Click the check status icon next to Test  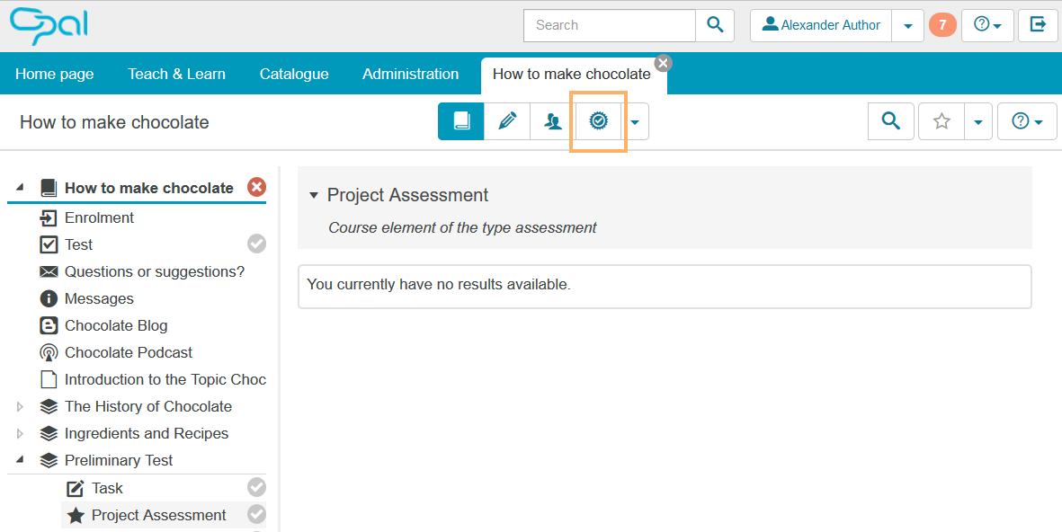(x=257, y=244)
